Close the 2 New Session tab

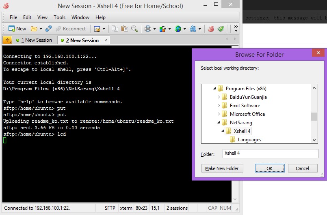click(x=106, y=40)
